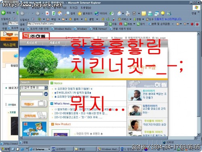
Task: Click the Edit with Word icon
Action: (134, 13)
